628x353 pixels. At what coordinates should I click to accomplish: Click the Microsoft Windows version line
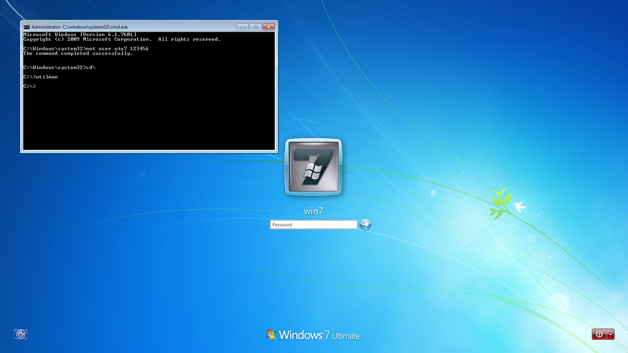[80, 35]
